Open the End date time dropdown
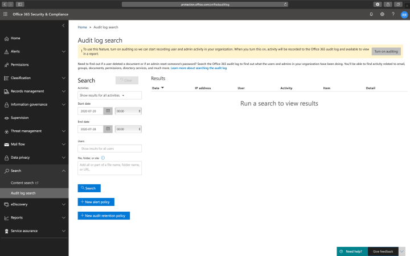This screenshot has height=256, width=410. point(128,129)
